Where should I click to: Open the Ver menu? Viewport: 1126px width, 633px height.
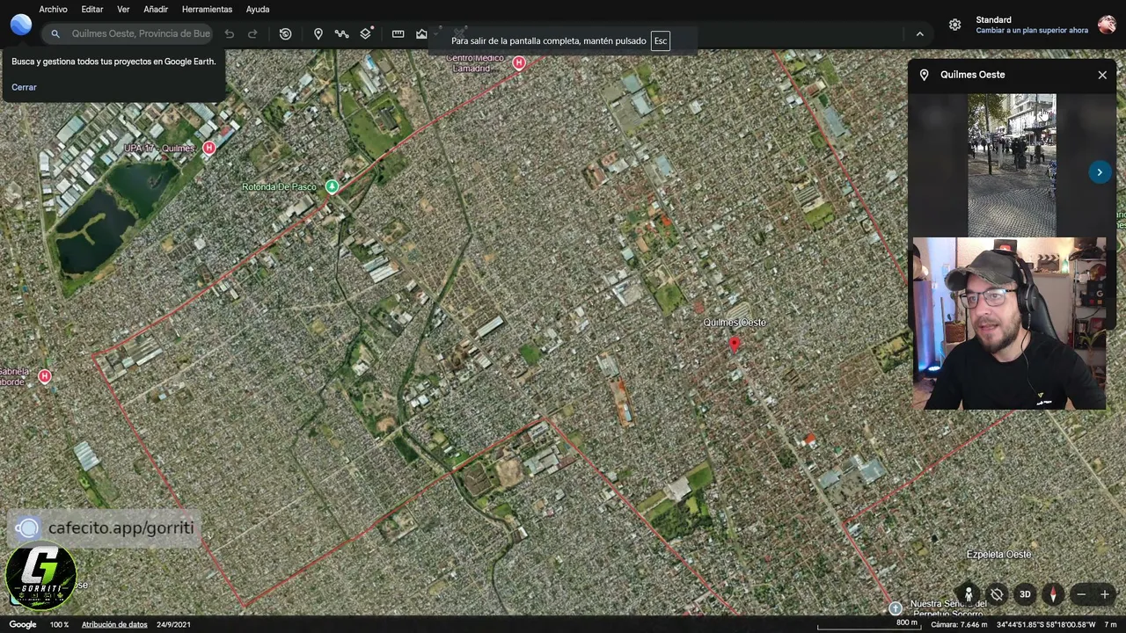(123, 9)
